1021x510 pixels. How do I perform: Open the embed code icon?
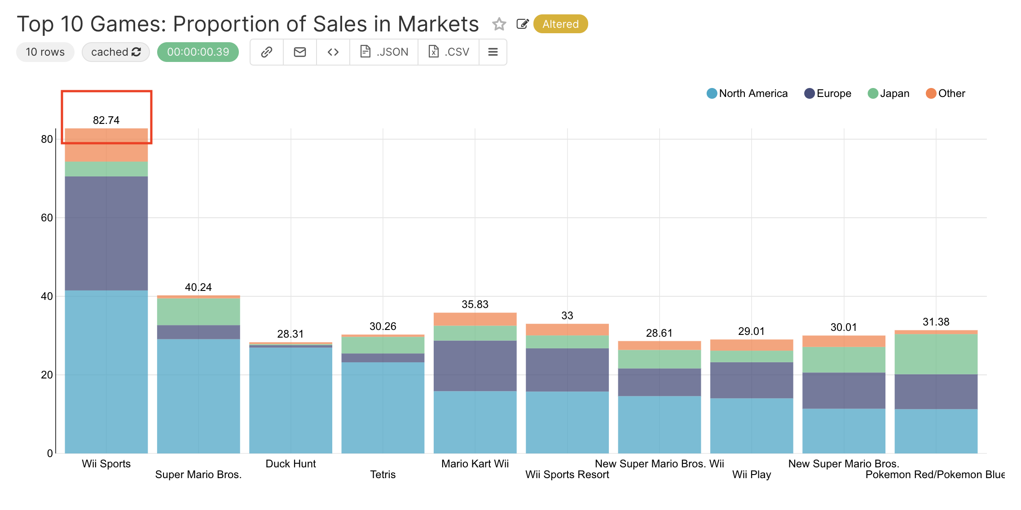pos(333,52)
